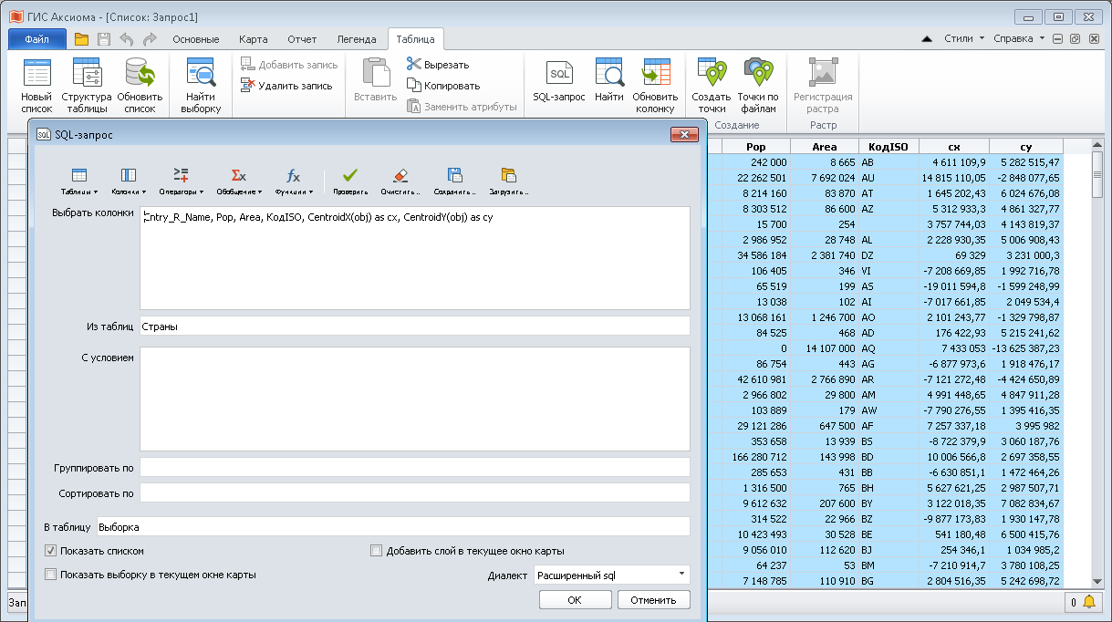Uncheck the Показать списком checkbox
The height and width of the screenshot is (622, 1112).
coord(50,551)
